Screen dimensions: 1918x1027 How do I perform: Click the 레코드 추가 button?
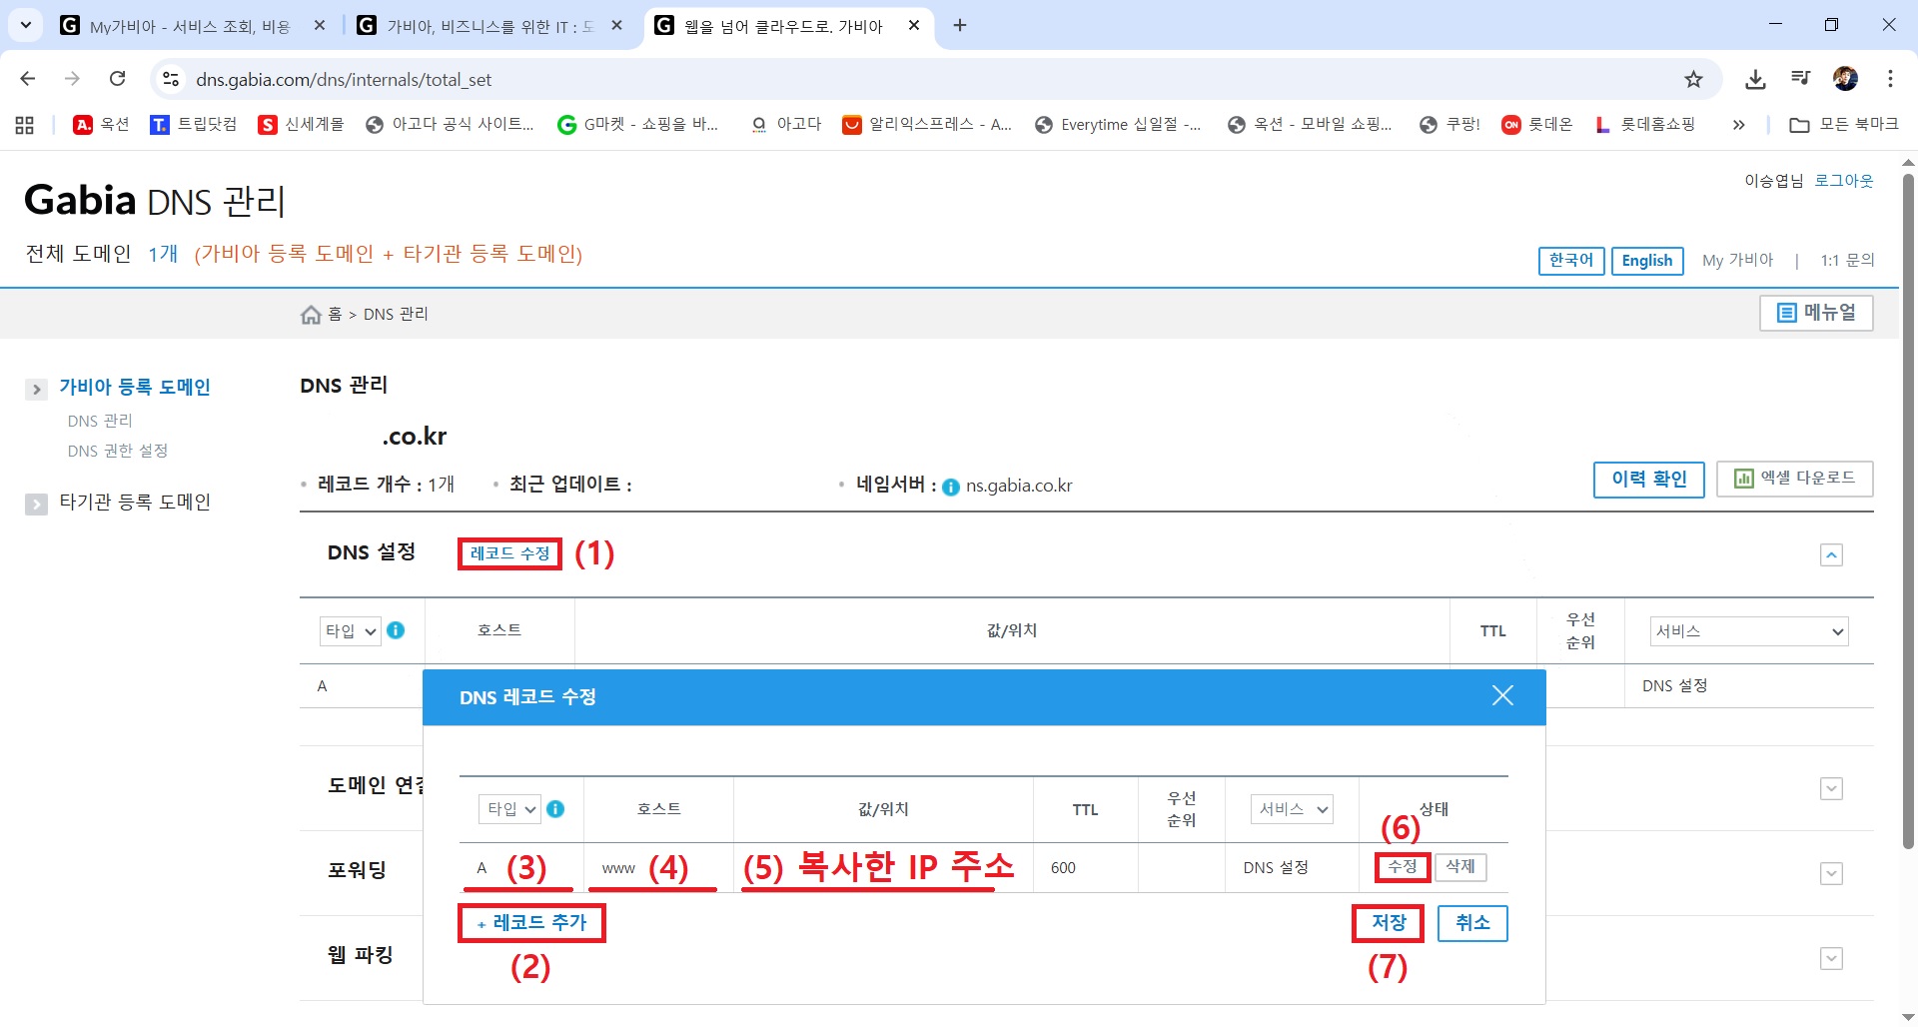pyautogui.click(x=532, y=922)
